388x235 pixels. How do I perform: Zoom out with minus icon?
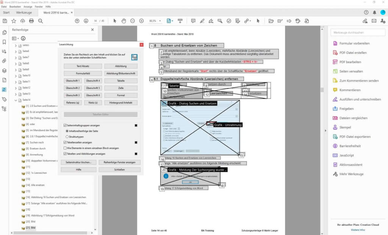[133, 21]
